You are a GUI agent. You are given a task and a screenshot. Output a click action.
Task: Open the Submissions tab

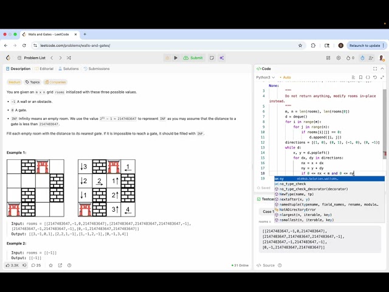tap(97, 69)
